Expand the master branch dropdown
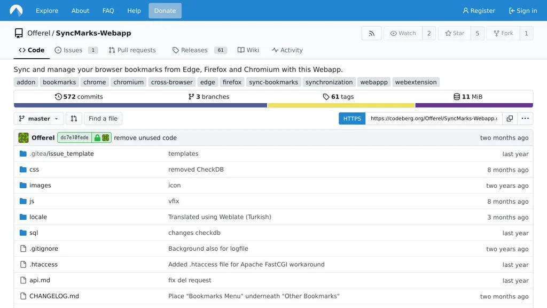Viewport: 547px width, 308px height. [38, 119]
